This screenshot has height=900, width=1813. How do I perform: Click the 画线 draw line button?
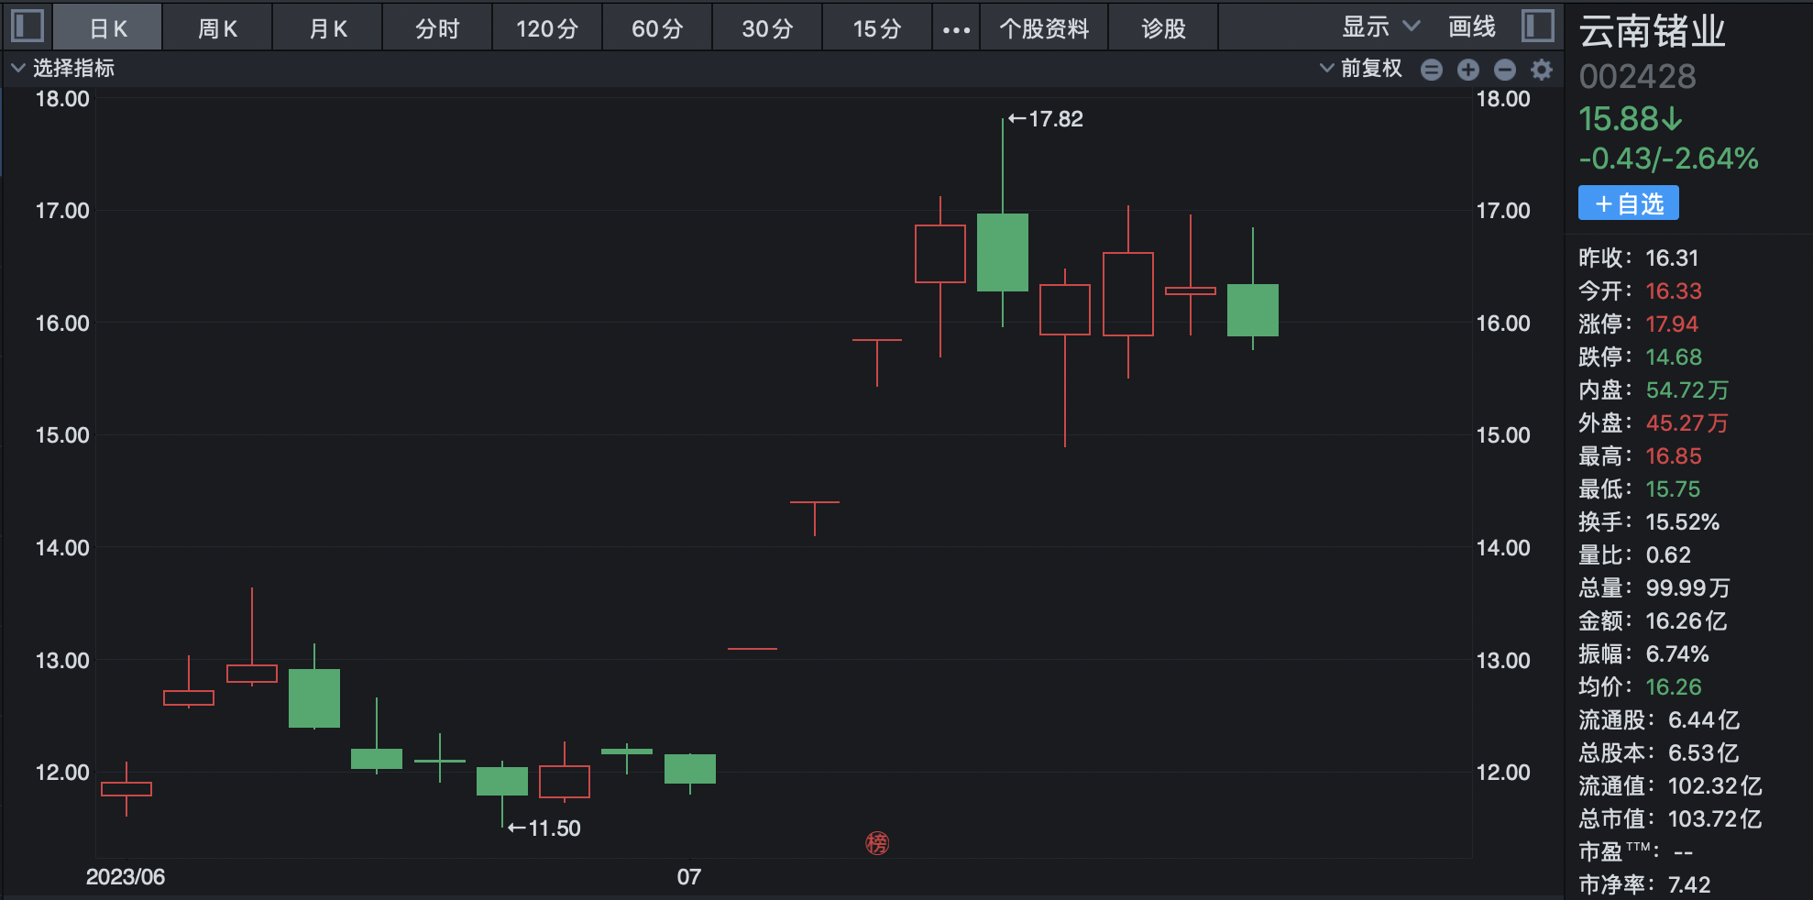(x=1471, y=27)
